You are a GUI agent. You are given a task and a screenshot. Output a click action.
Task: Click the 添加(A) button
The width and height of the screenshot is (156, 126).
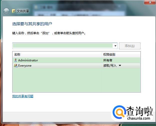point(130,46)
